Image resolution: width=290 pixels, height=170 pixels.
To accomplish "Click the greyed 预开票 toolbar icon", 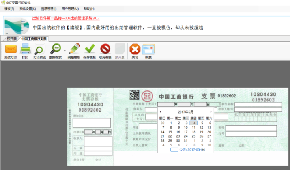I will point(120,49).
